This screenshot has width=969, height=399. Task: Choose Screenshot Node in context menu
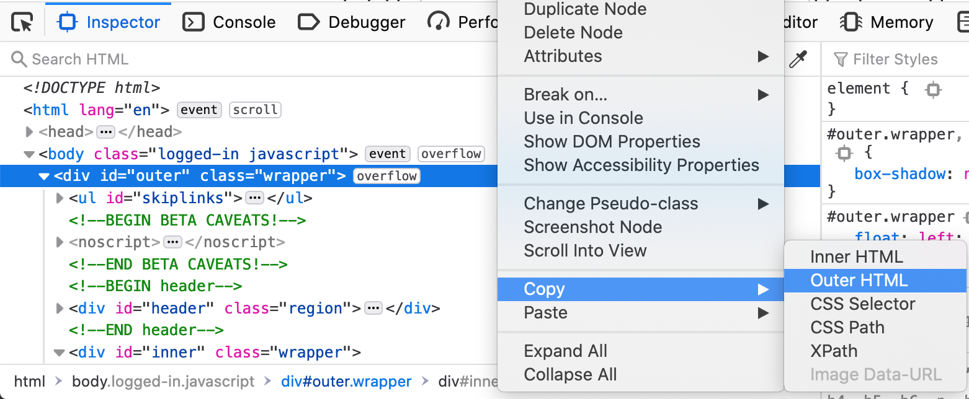pyautogui.click(x=592, y=227)
